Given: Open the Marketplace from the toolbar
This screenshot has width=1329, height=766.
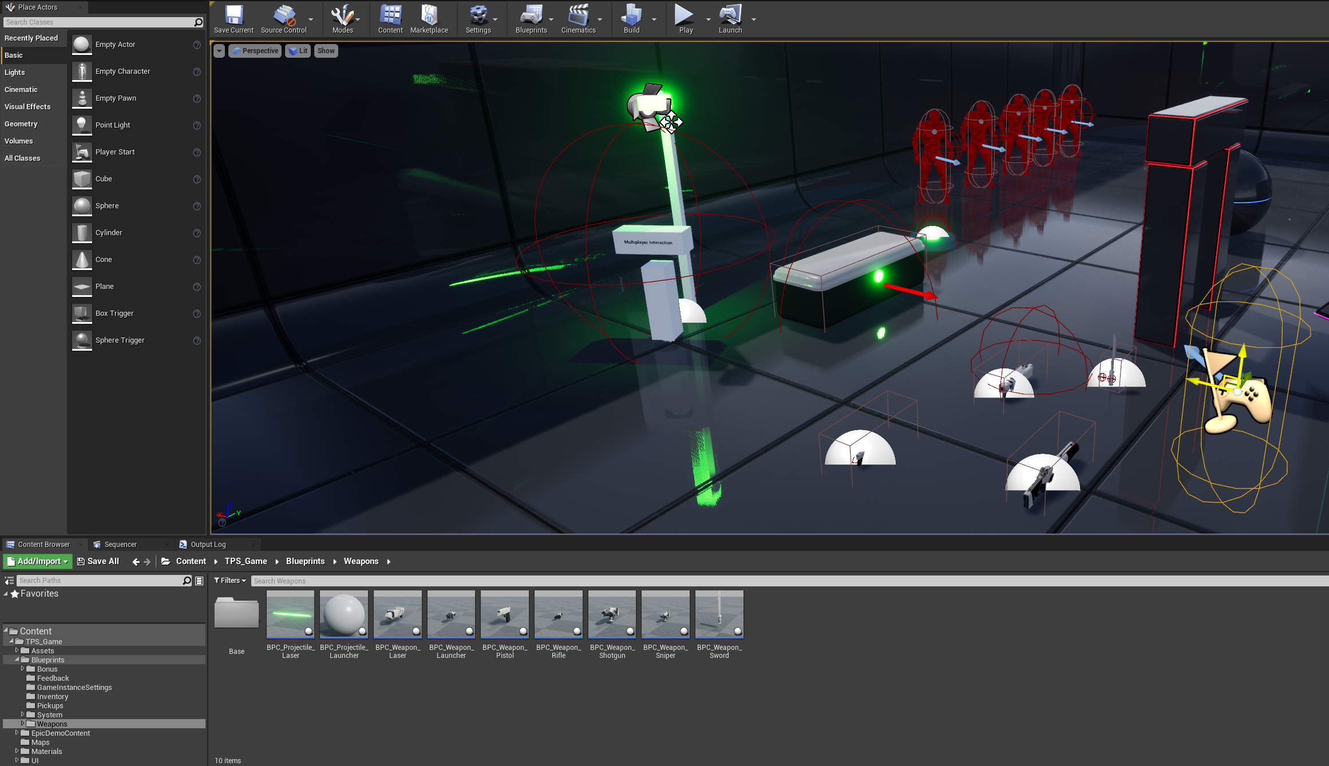Looking at the screenshot, I should pos(429,16).
